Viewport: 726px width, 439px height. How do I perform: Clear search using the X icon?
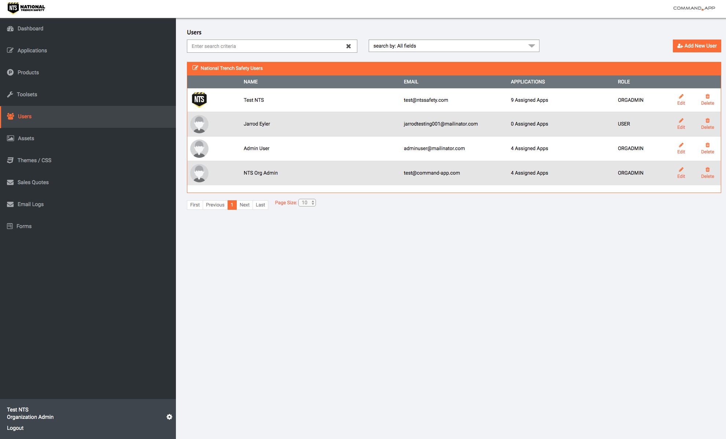point(349,46)
